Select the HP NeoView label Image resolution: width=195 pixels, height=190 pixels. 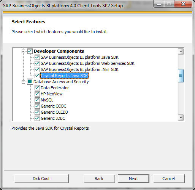click(x=52, y=94)
